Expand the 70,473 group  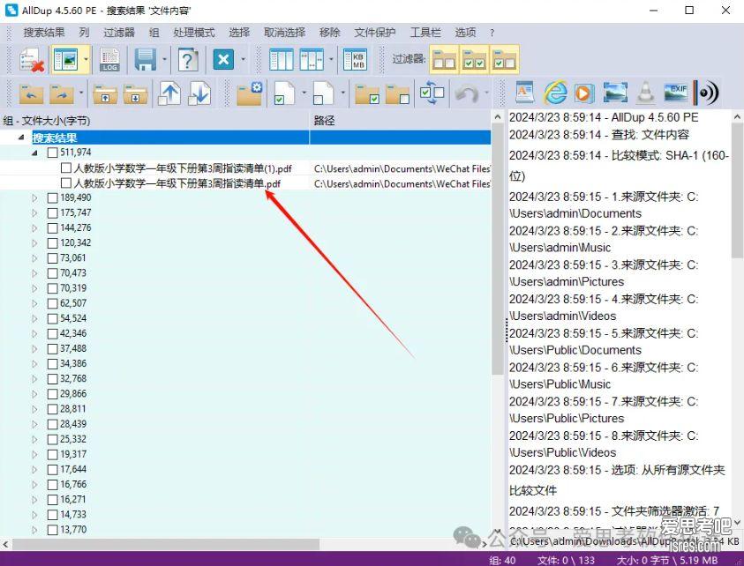point(34,273)
